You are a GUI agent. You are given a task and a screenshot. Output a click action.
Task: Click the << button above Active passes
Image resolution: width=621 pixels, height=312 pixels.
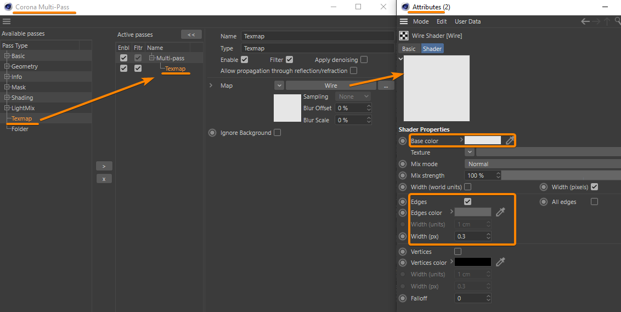pyautogui.click(x=191, y=35)
